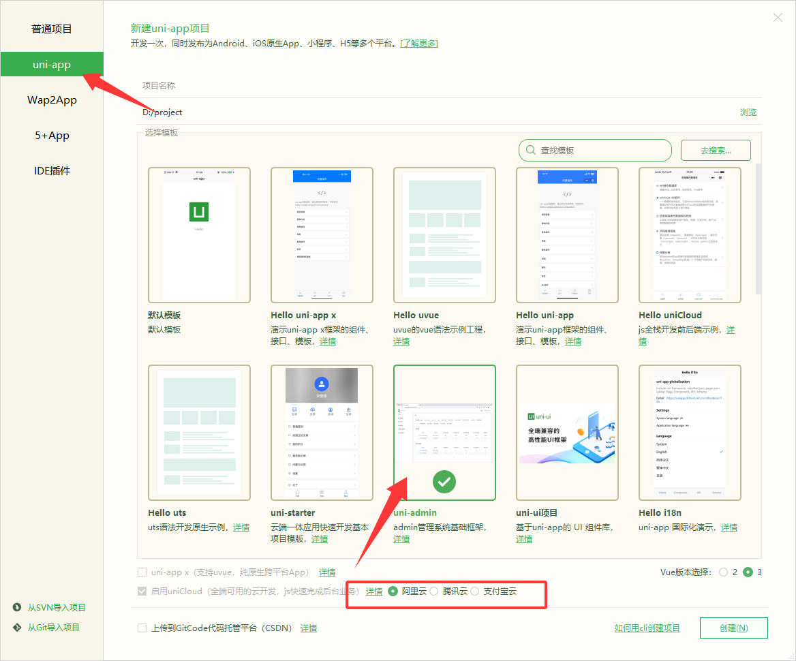Click the 去搜索... button
The width and height of the screenshot is (796, 661).
[716, 151]
